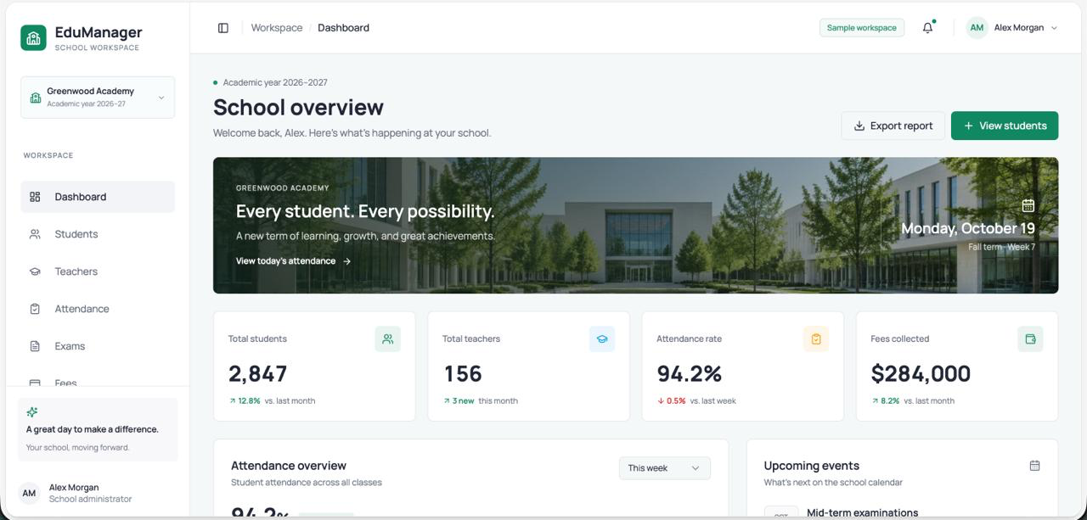Go to Teachers in sidebar
The height and width of the screenshot is (520, 1087).
click(x=98, y=271)
